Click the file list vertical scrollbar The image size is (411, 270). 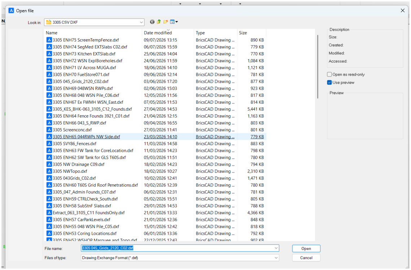tap(318, 67)
